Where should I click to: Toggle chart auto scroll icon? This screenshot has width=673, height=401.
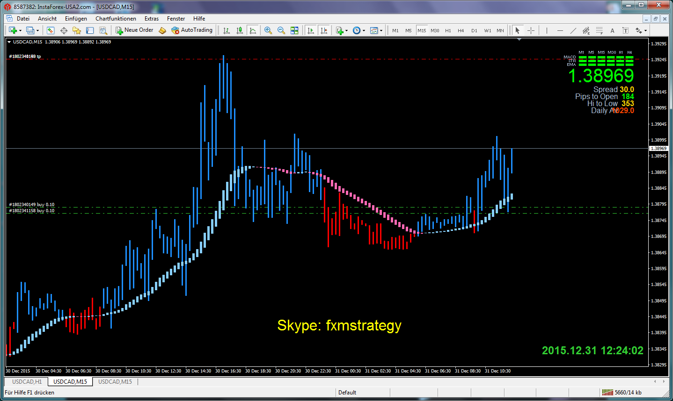(310, 30)
